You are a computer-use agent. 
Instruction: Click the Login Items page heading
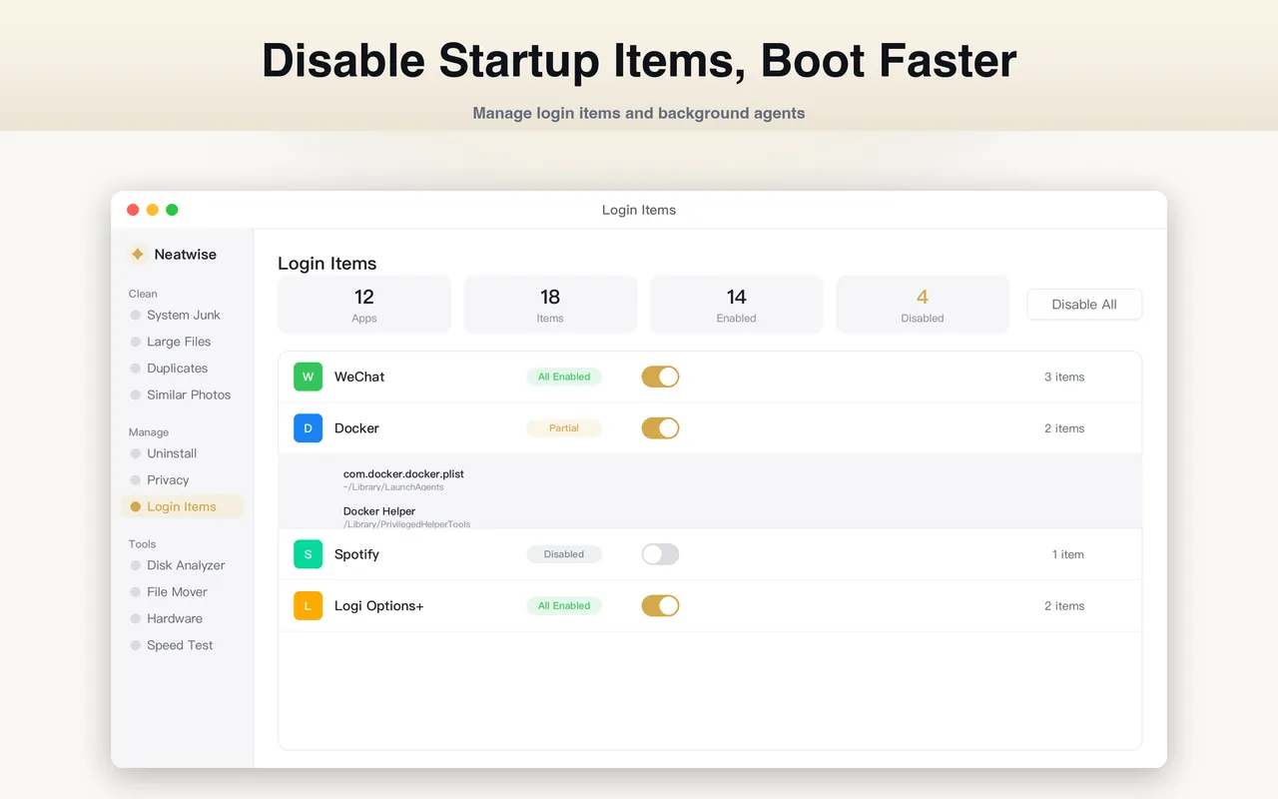327,264
